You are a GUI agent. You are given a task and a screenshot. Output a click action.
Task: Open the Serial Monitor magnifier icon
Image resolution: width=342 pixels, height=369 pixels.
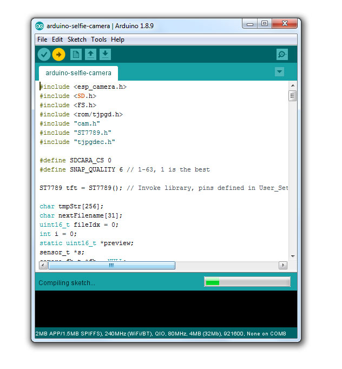pyautogui.click(x=282, y=55)
